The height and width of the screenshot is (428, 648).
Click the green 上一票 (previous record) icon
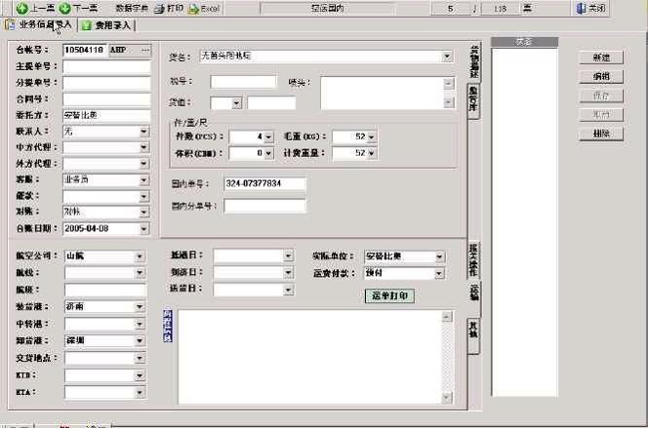click(21, 8)
